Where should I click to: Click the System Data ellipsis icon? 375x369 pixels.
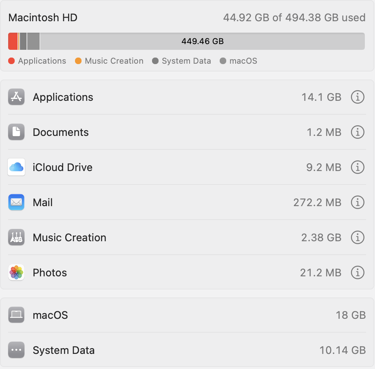(16, 350)
